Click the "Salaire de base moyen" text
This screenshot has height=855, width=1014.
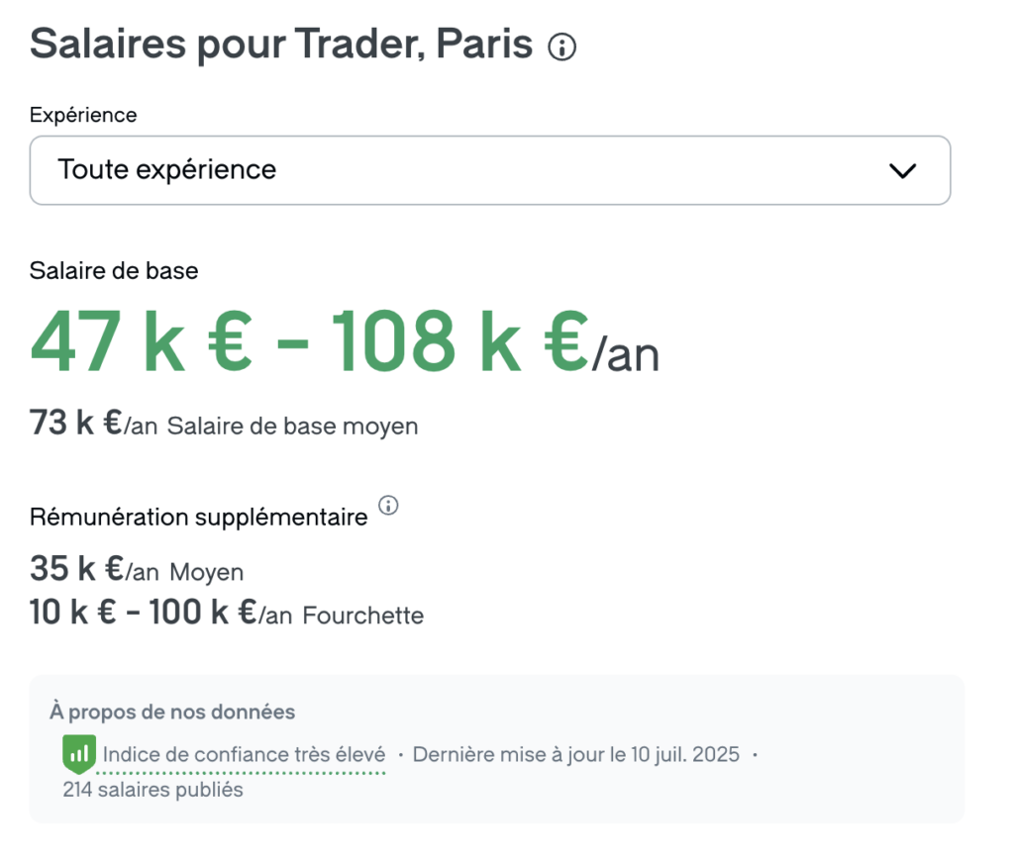pos(292,427)
